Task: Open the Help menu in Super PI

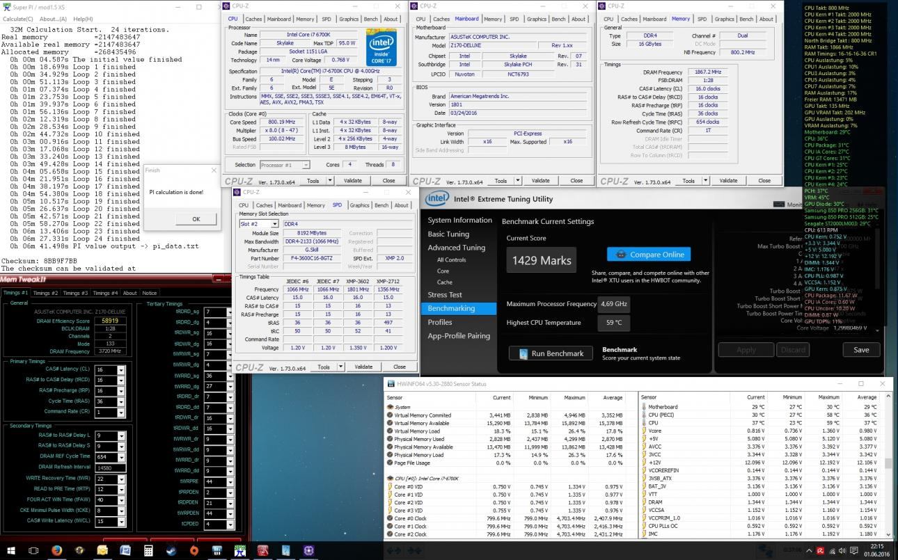Action: pos(83,19)
